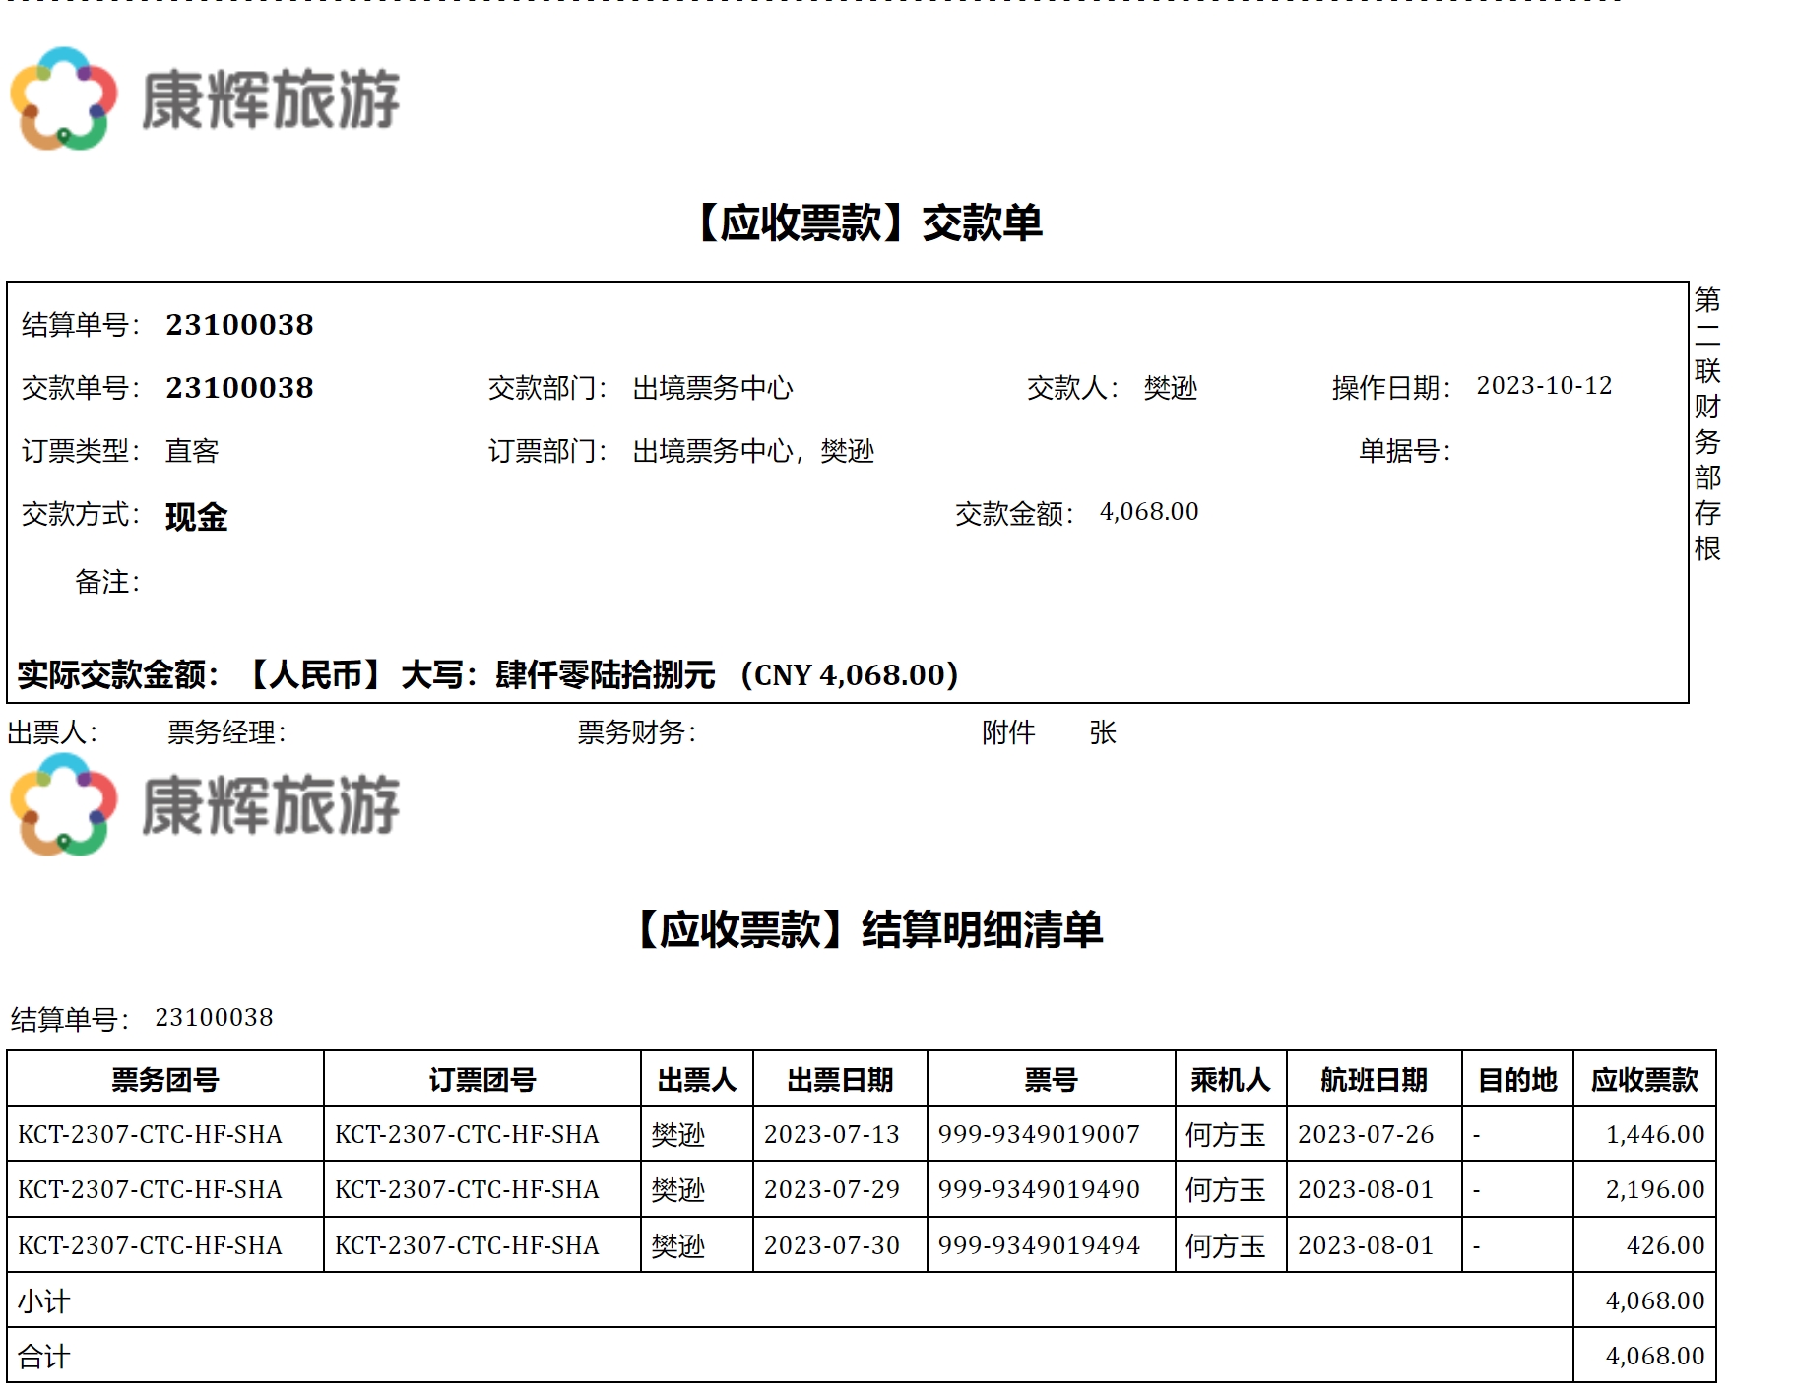Select the 现金 payment method value
The image size is (1794, 1395).
(196, 517)
